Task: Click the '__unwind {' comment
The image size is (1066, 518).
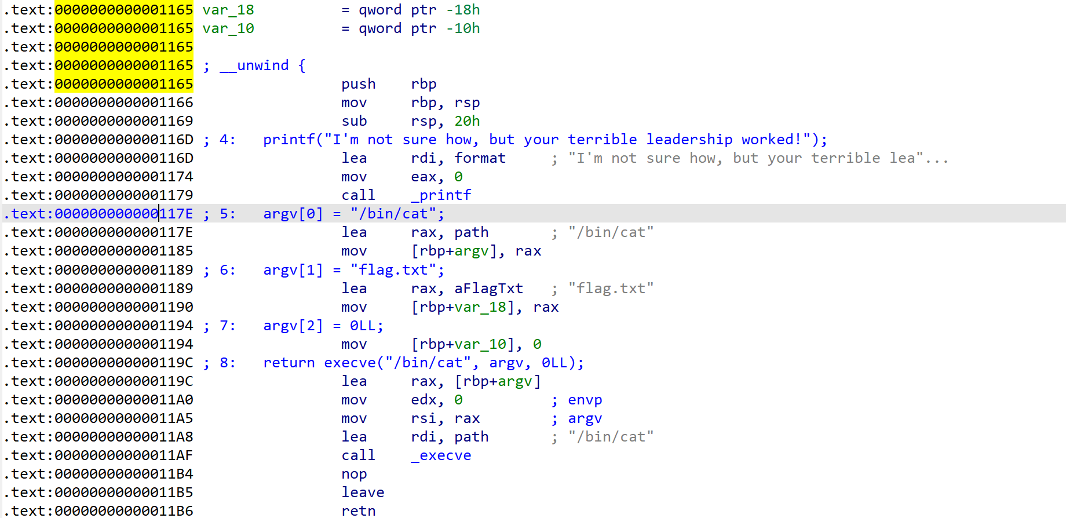Action: pos(254,65)
